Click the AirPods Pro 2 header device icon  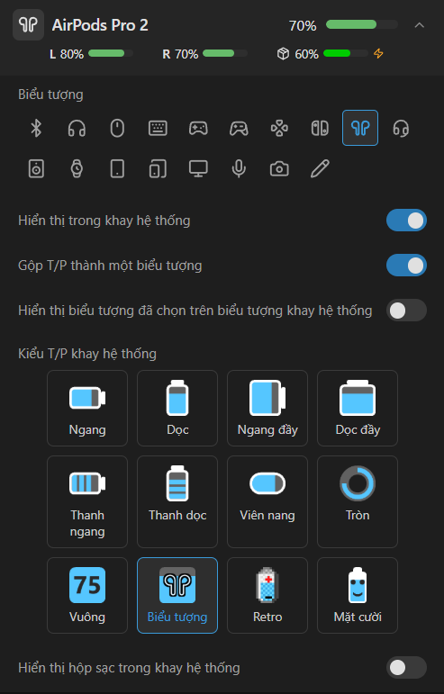coord(28,25)
